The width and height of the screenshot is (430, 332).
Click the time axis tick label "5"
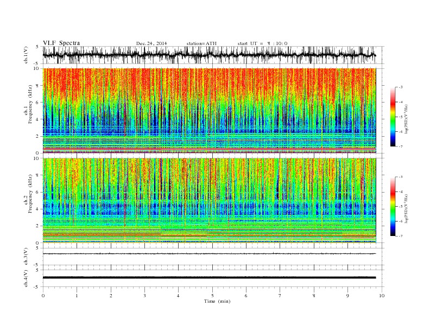[x=212, y=296]
